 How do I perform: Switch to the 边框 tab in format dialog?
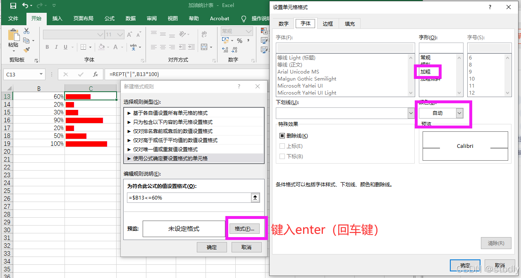tap(328, 24)
